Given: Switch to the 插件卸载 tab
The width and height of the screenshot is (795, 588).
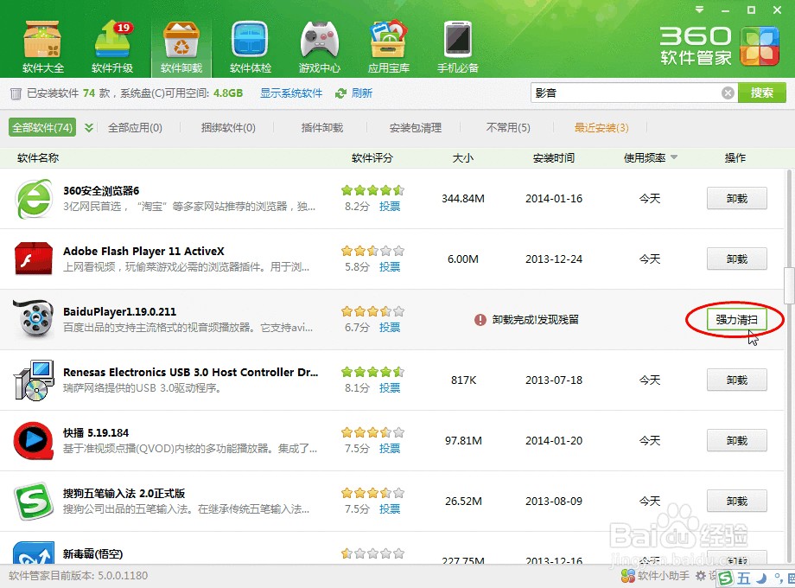Looking at the screenshot, I should click(322, 127).
